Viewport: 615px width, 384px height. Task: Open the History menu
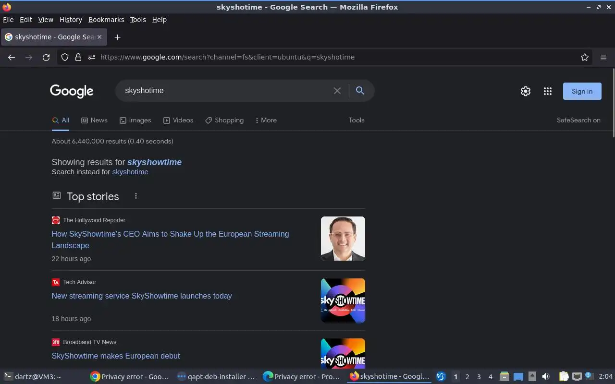point(71,20)
